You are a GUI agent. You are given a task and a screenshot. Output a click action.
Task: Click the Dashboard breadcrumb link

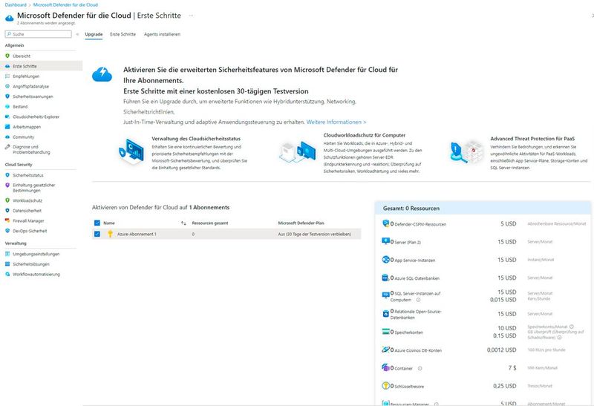(16, 5)
